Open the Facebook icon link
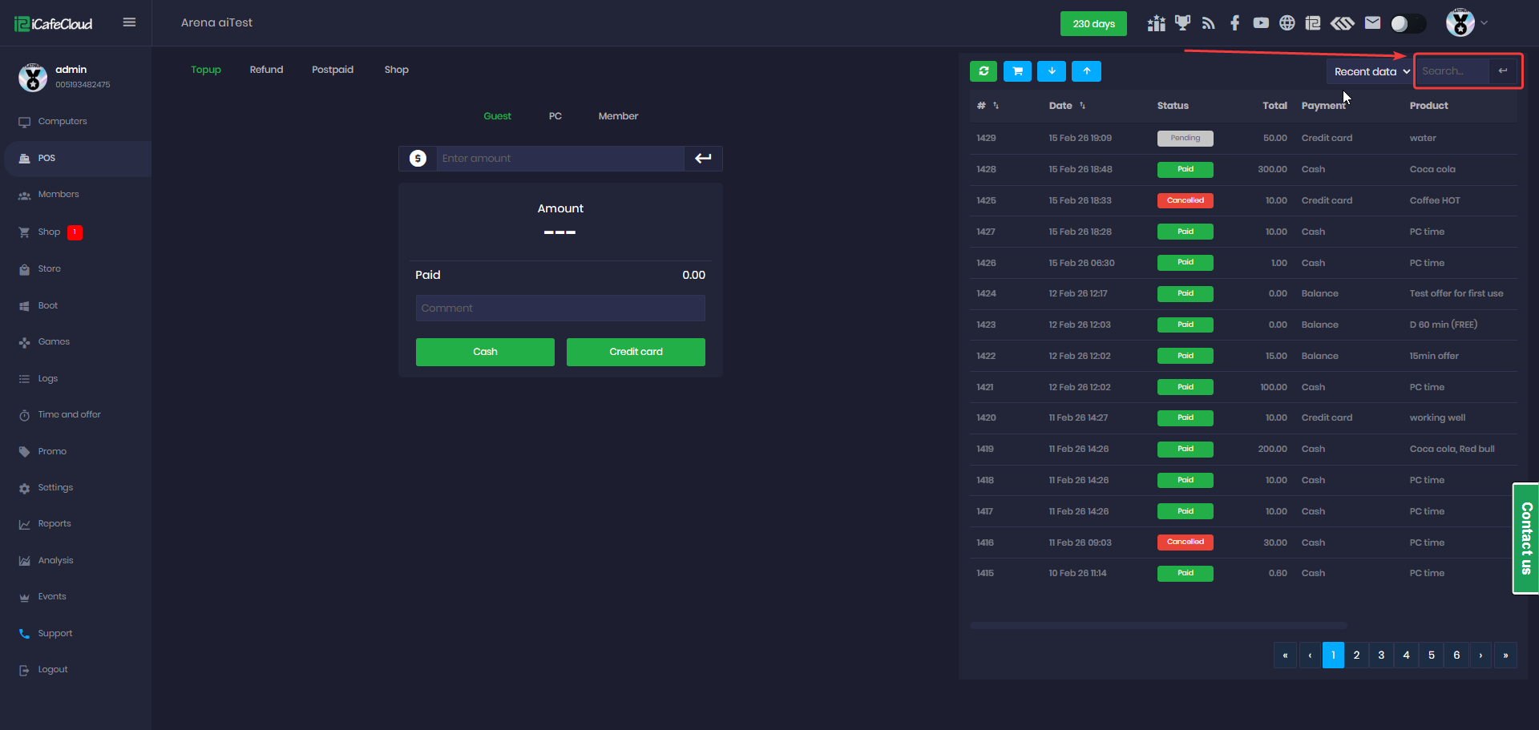This screenshot has height=730, width=1539. [1234, 23]
